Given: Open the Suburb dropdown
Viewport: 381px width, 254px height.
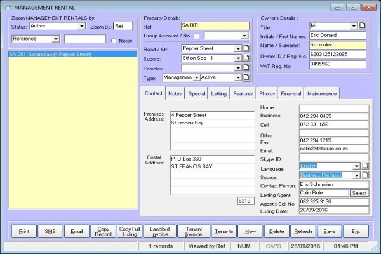Looking at the screenshot, I should pos(238,58).
